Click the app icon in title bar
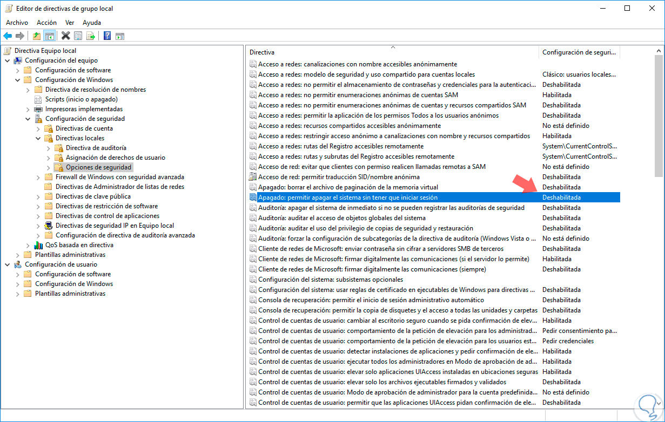The image size is (665, 422). coord(9,8)
